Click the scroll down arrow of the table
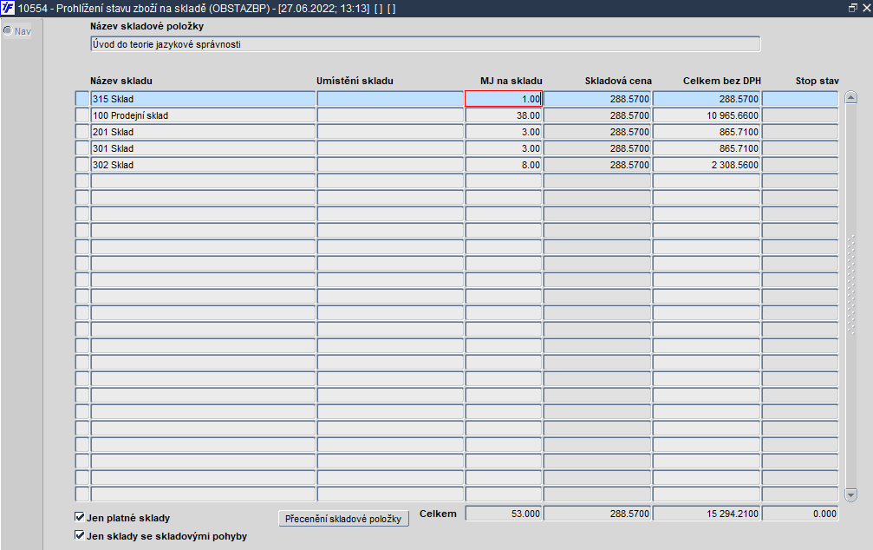 pos(850,494)
